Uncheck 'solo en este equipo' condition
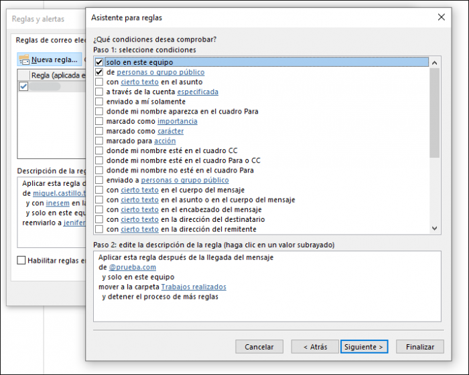This screenshot has width=469, height=375. click(99, 62)
